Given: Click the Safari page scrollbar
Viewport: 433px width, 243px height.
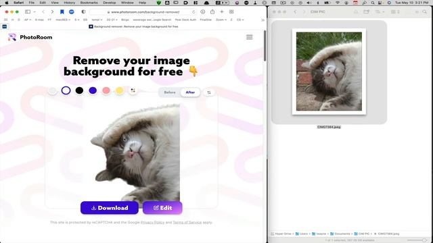Looking at the screenshot, I should 265,46.
